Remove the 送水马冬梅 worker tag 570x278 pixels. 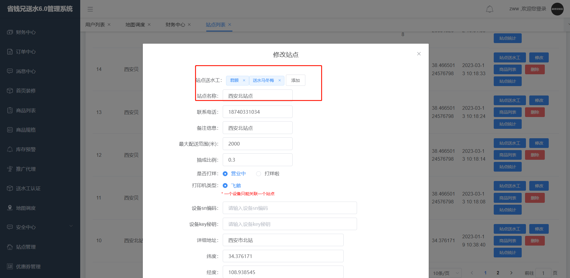point(280,80)
